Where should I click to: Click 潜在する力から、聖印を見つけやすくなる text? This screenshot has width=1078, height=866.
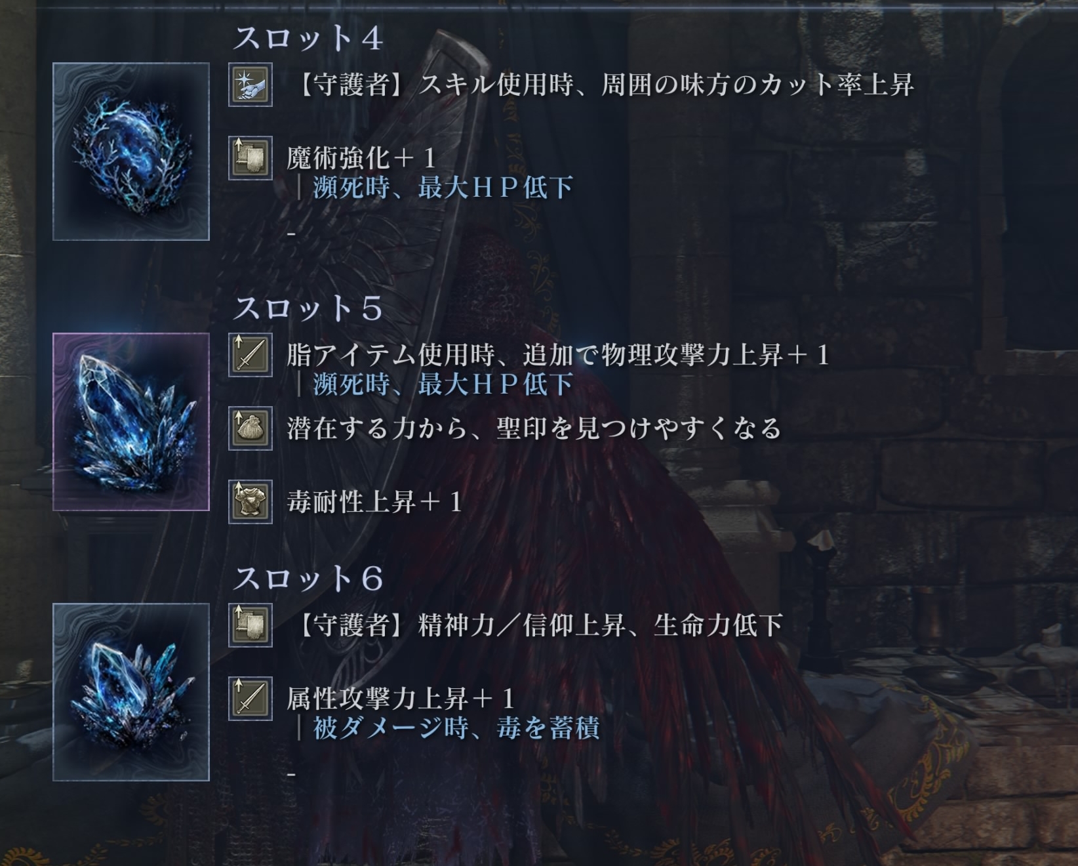click(x=534, y=428)
